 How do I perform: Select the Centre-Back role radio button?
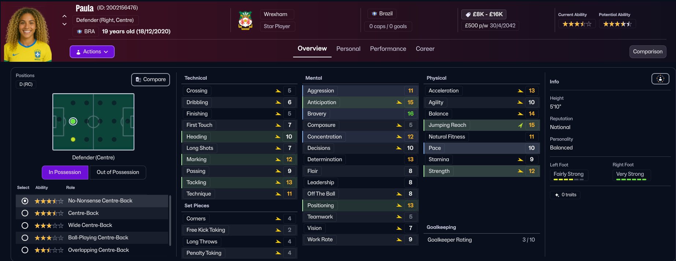pyautogui.click(x=25, y=213)
